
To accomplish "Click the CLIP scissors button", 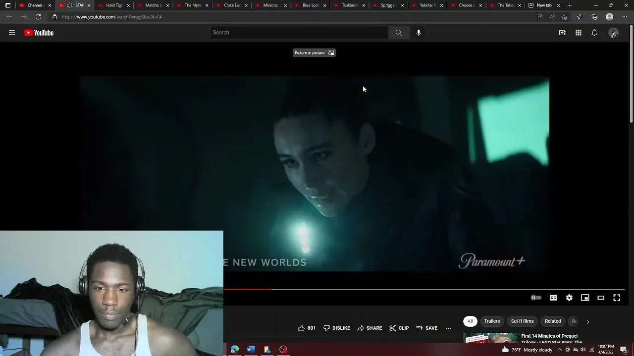I will click(x=399, y=328).
